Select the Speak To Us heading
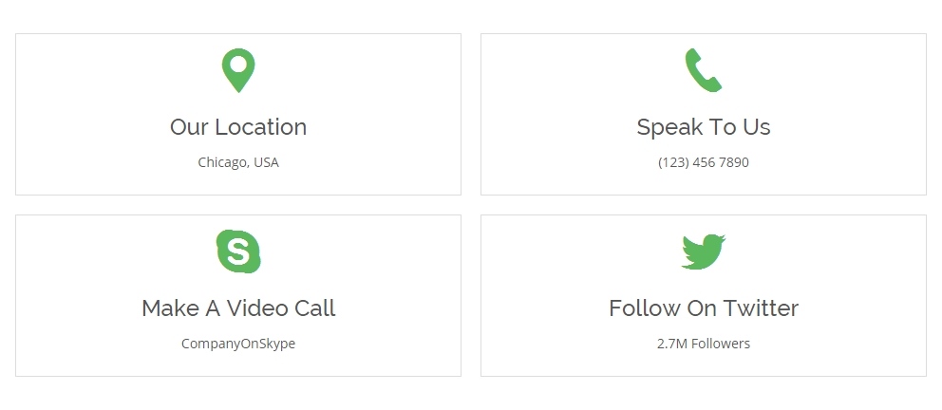Image resolution: width=942 pixels, height=410 pixels. [704, 127]
